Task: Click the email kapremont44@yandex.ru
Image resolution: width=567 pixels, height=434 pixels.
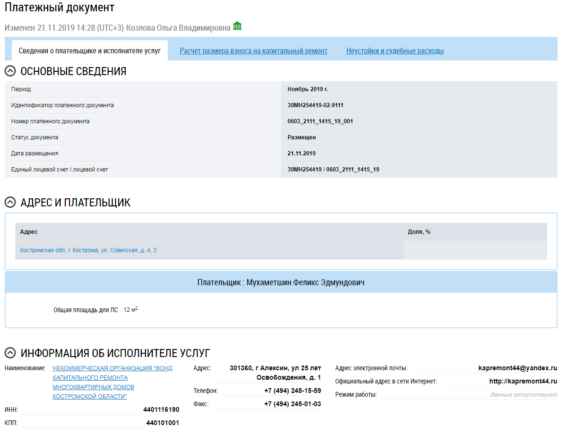Action: tap(517, 368)
